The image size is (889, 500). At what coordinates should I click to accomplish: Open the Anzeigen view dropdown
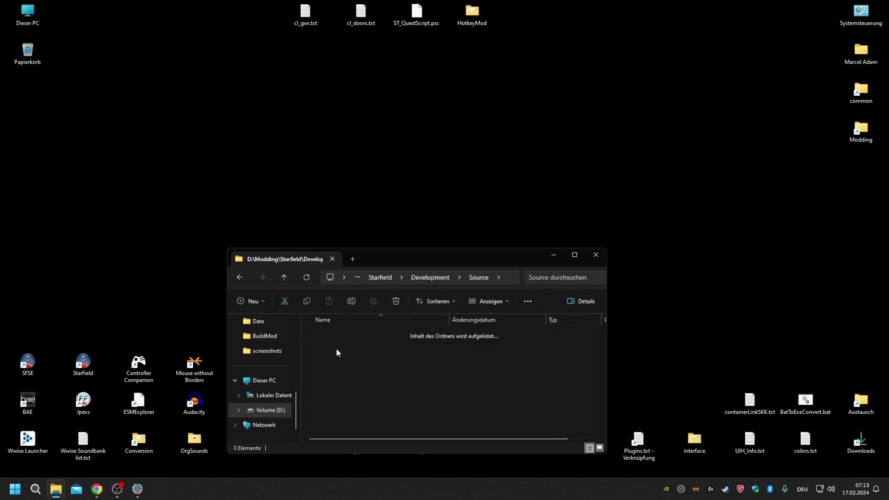[488, 301]
